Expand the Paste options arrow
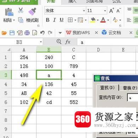Viewport: 138px width, 138px height. tap(14, 20)
